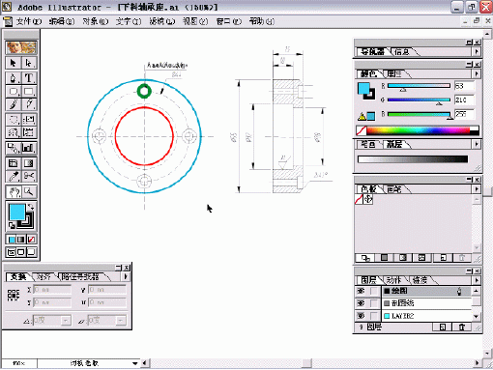Select the Pen tool
This screenshot has height=370, width=493.
(x=14, y=78)
